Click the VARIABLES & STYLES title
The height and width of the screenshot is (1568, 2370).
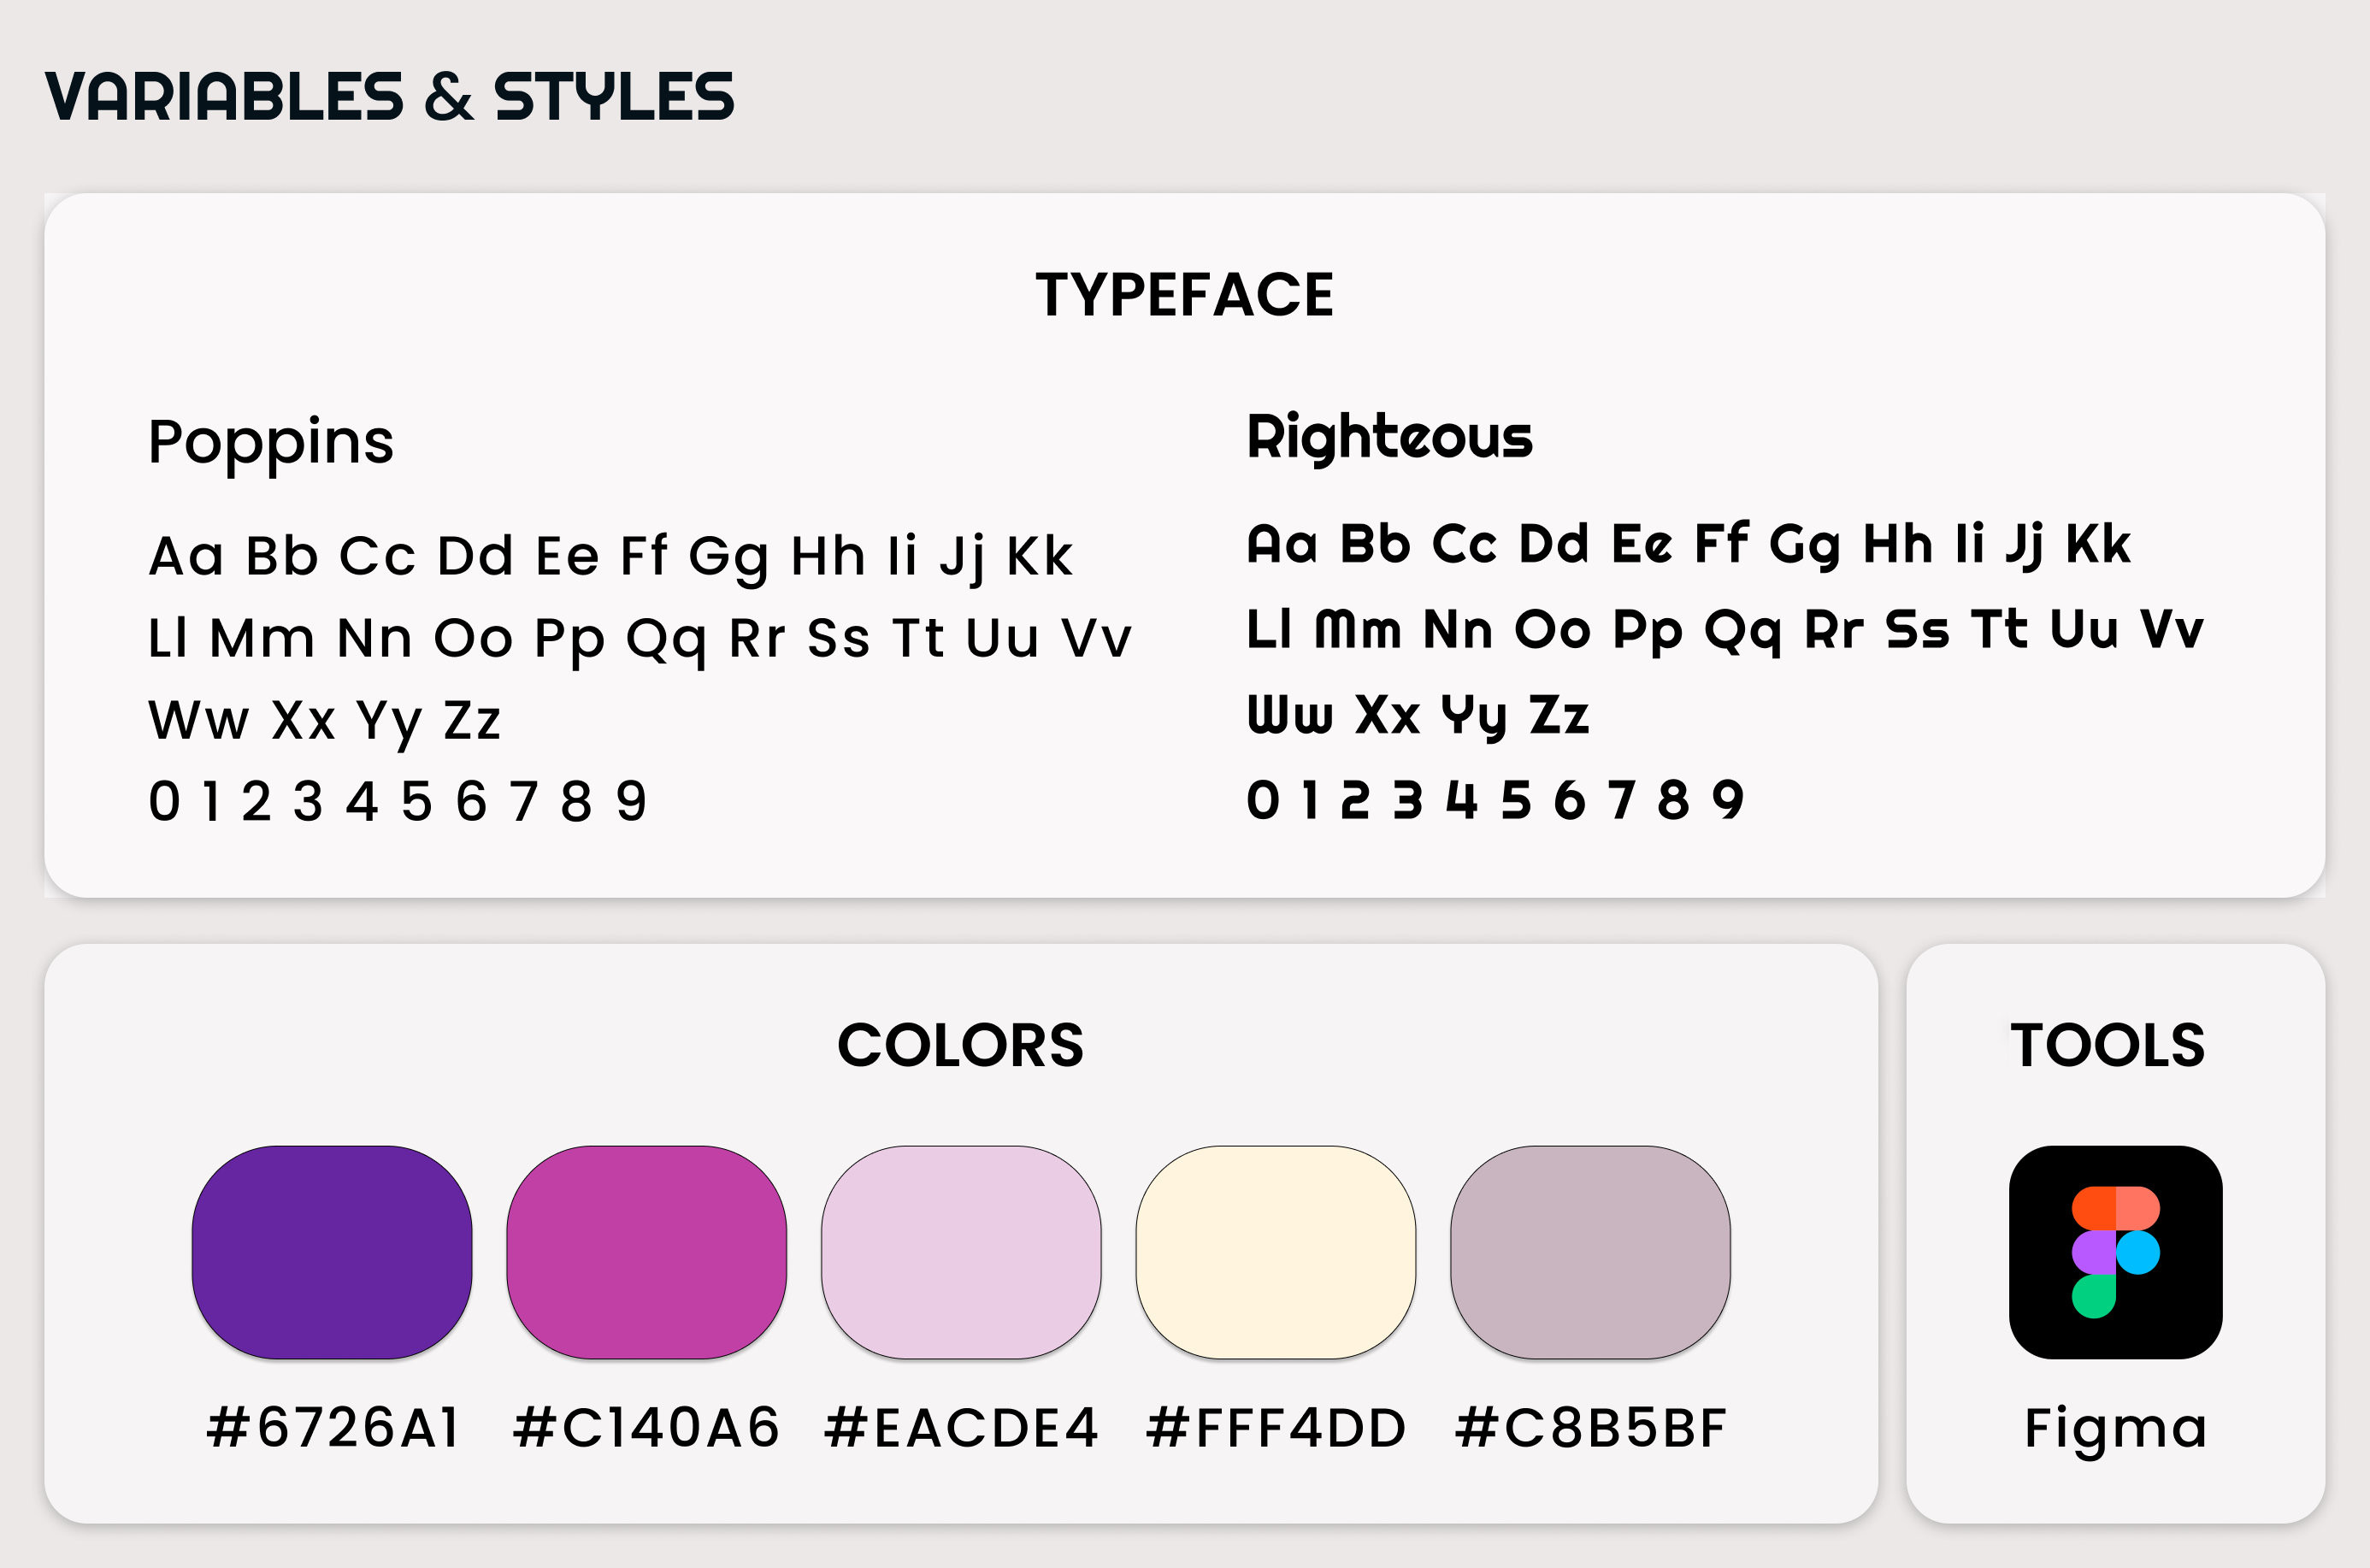[390, 97]
